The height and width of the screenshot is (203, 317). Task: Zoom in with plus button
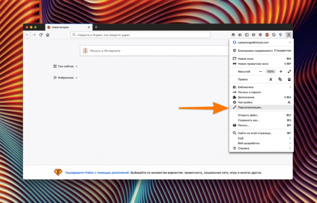point(281,71)
